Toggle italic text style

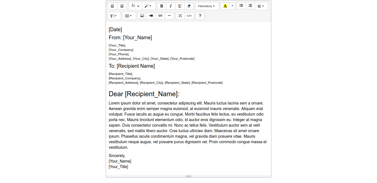(x=171, y=6)
